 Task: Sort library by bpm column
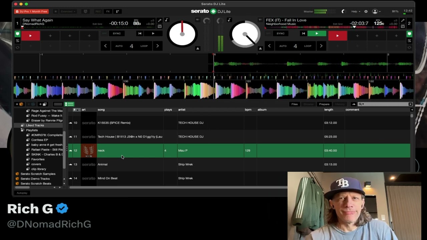pos(248,110)
